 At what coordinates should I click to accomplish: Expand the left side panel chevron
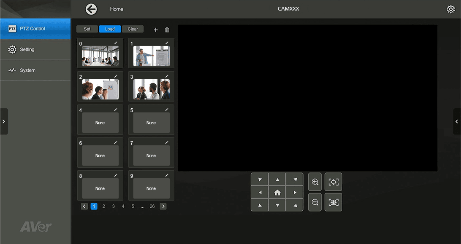point(4,121)
